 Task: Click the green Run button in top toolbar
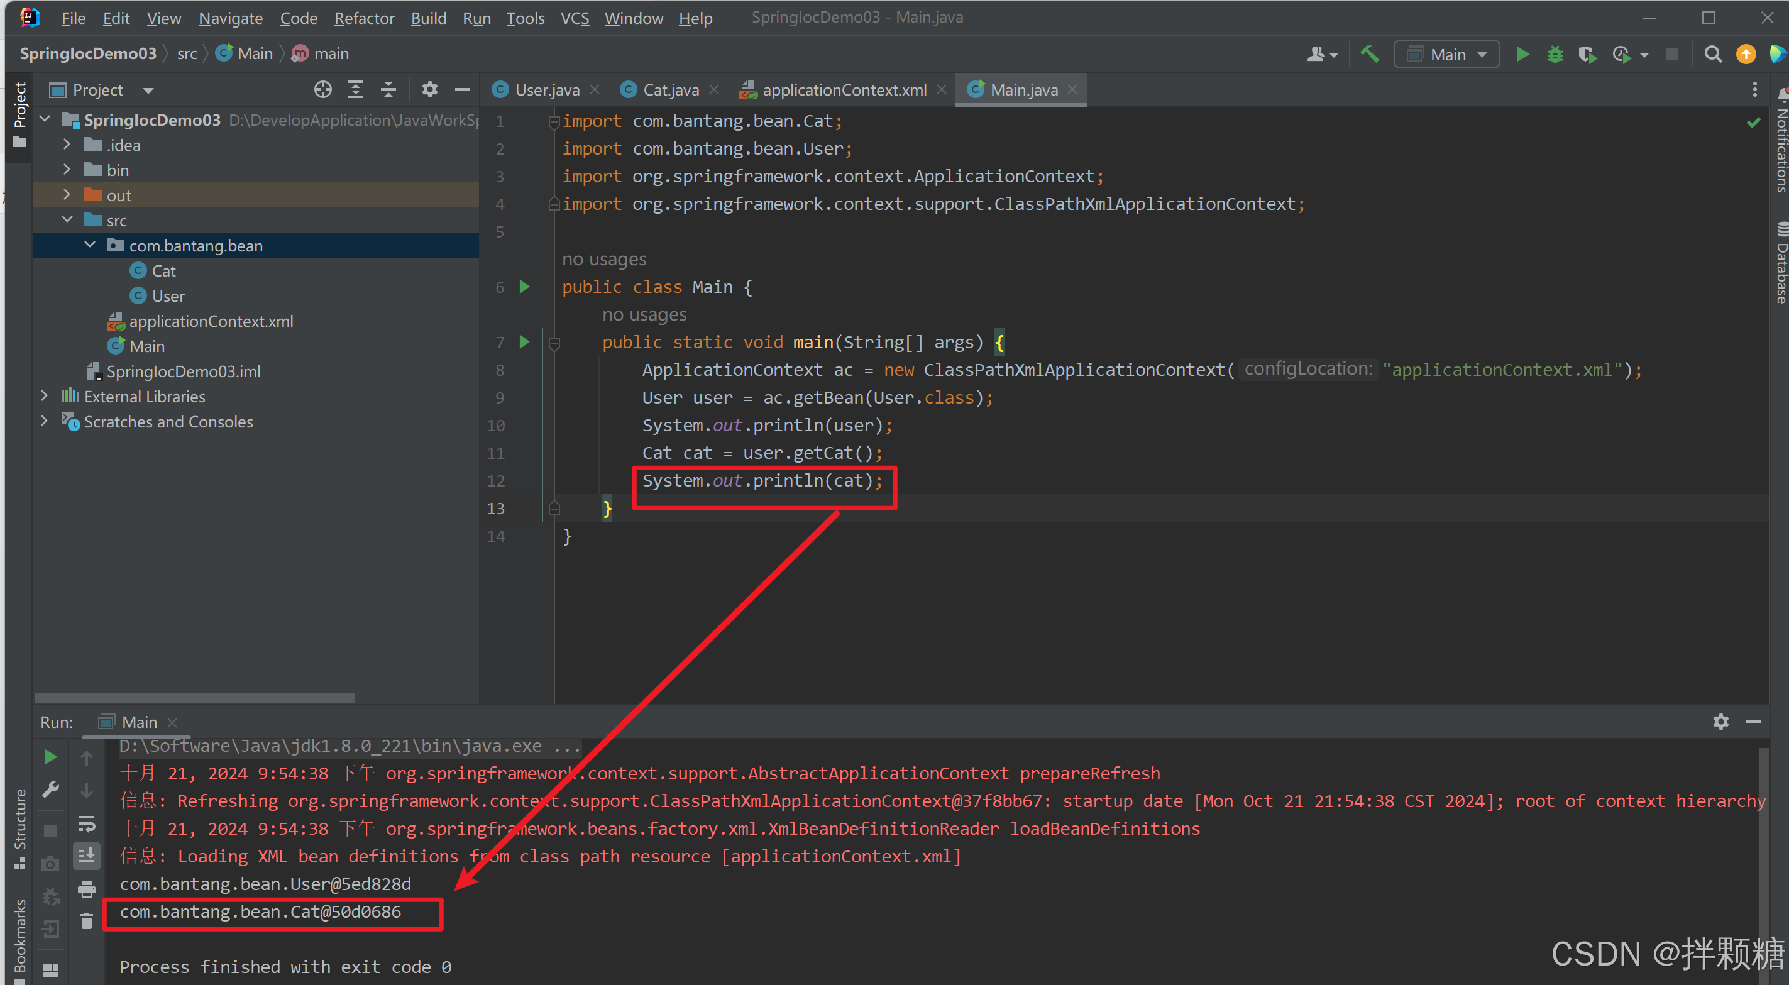[1522, 54]
